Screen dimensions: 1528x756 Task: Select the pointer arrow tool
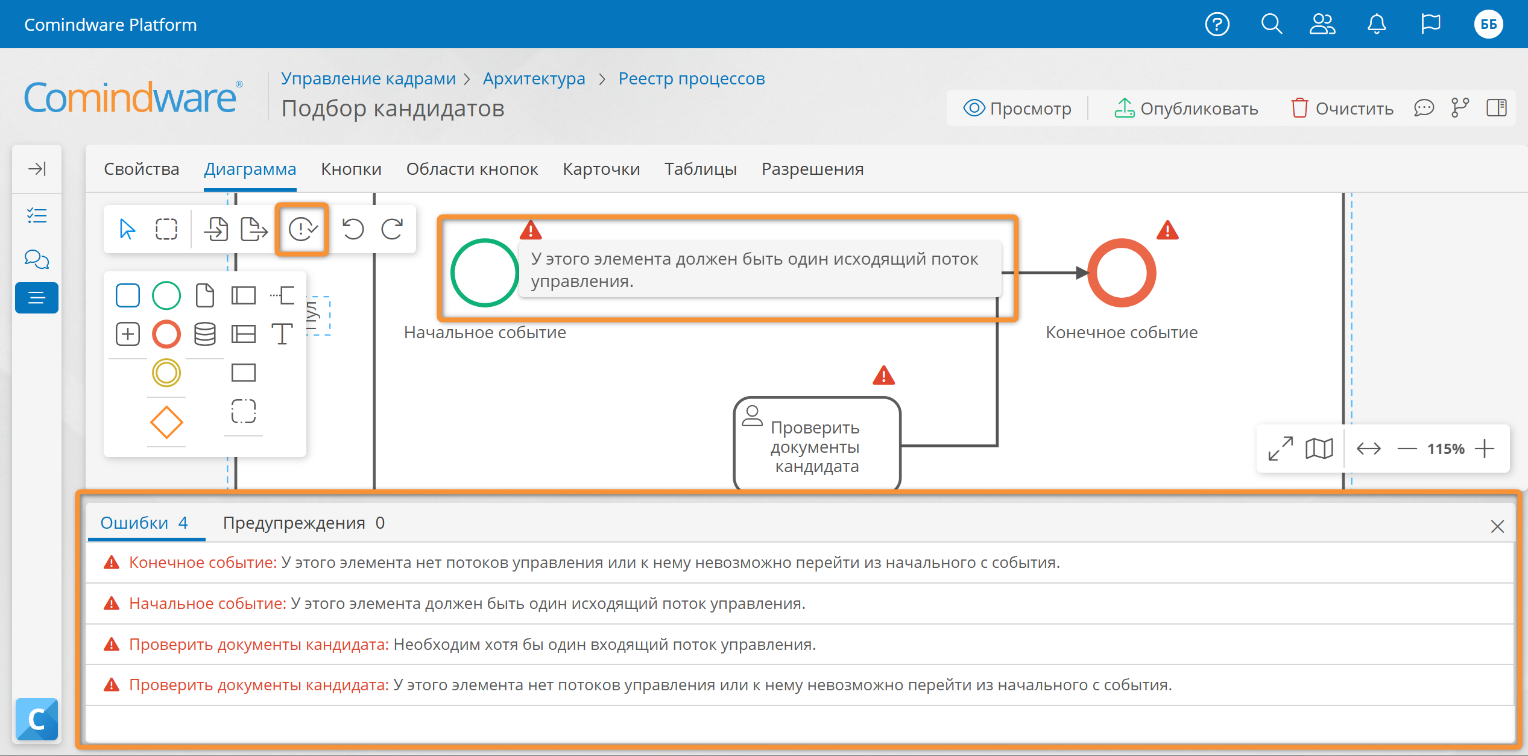(x=127, y=229)
